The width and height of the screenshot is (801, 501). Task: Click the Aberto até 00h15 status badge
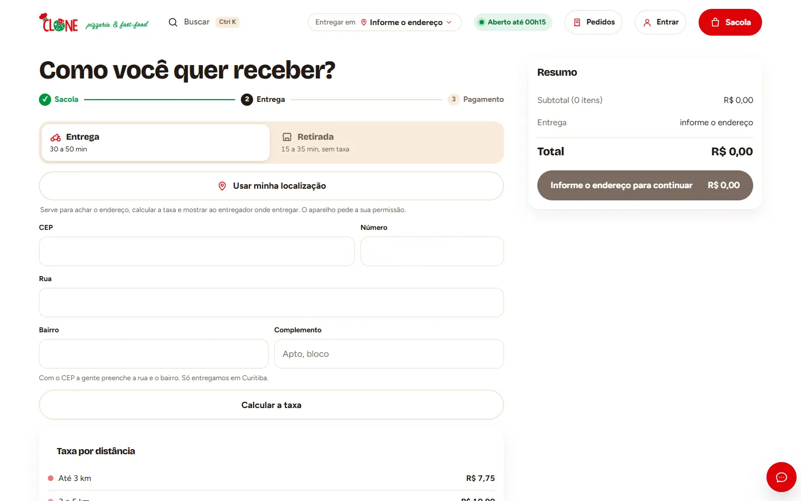[513, 22]
